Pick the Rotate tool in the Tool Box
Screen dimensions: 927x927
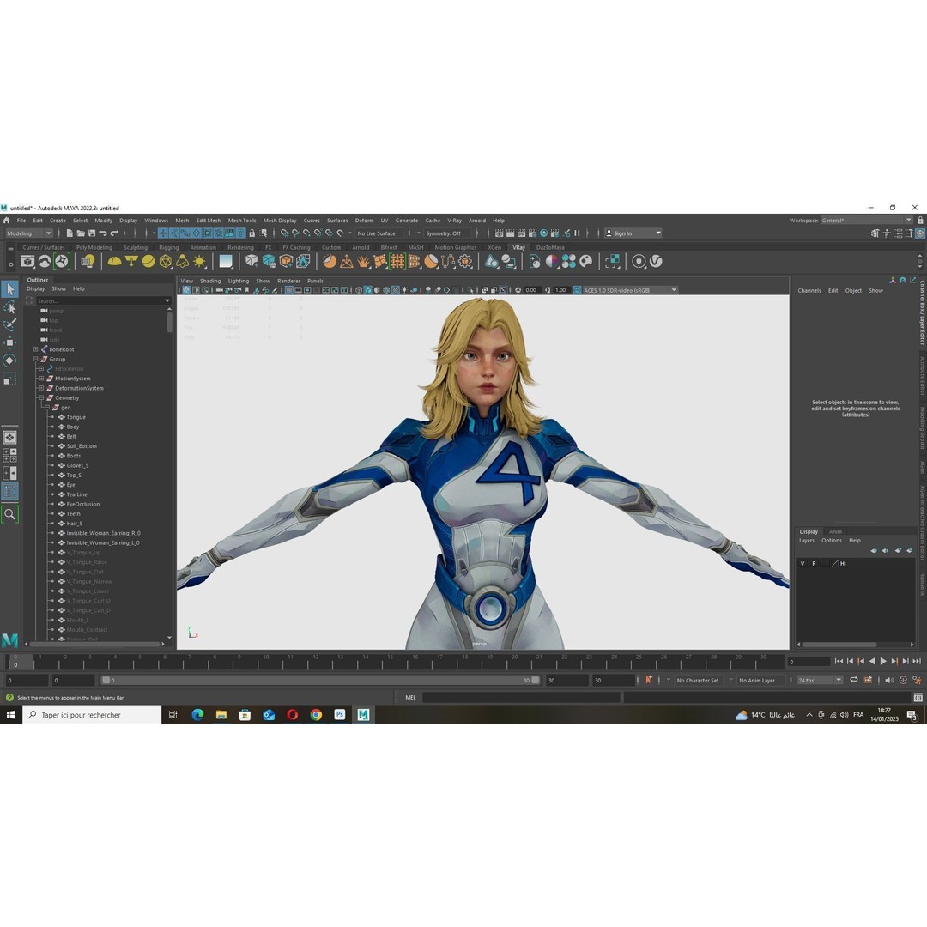point(10,360)
